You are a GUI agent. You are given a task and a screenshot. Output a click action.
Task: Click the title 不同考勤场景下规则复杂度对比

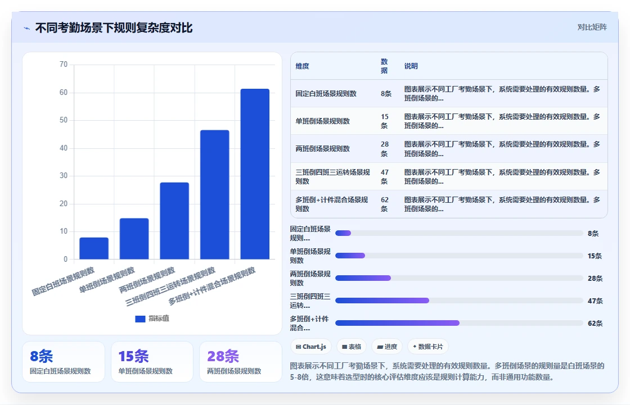coord(114,28)
